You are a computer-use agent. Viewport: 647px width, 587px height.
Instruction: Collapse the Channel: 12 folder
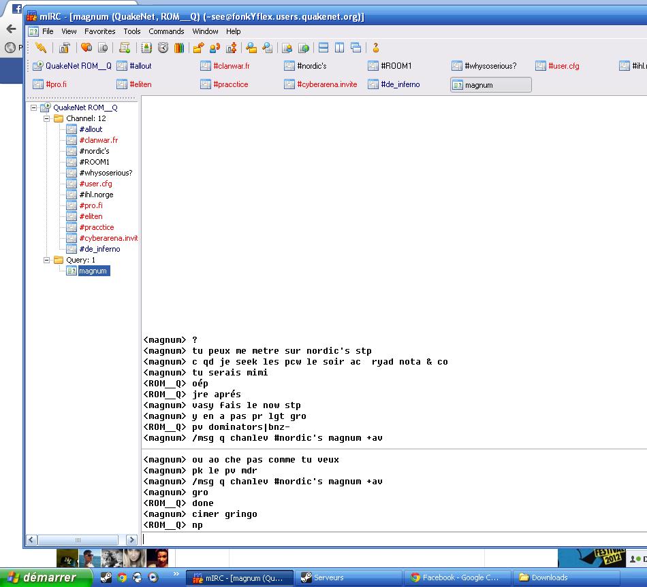pyautogui.click(x=47, y=118)
